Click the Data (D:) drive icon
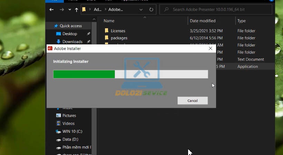The height and width of the screenshot is (155, 283). pos(58,140)
